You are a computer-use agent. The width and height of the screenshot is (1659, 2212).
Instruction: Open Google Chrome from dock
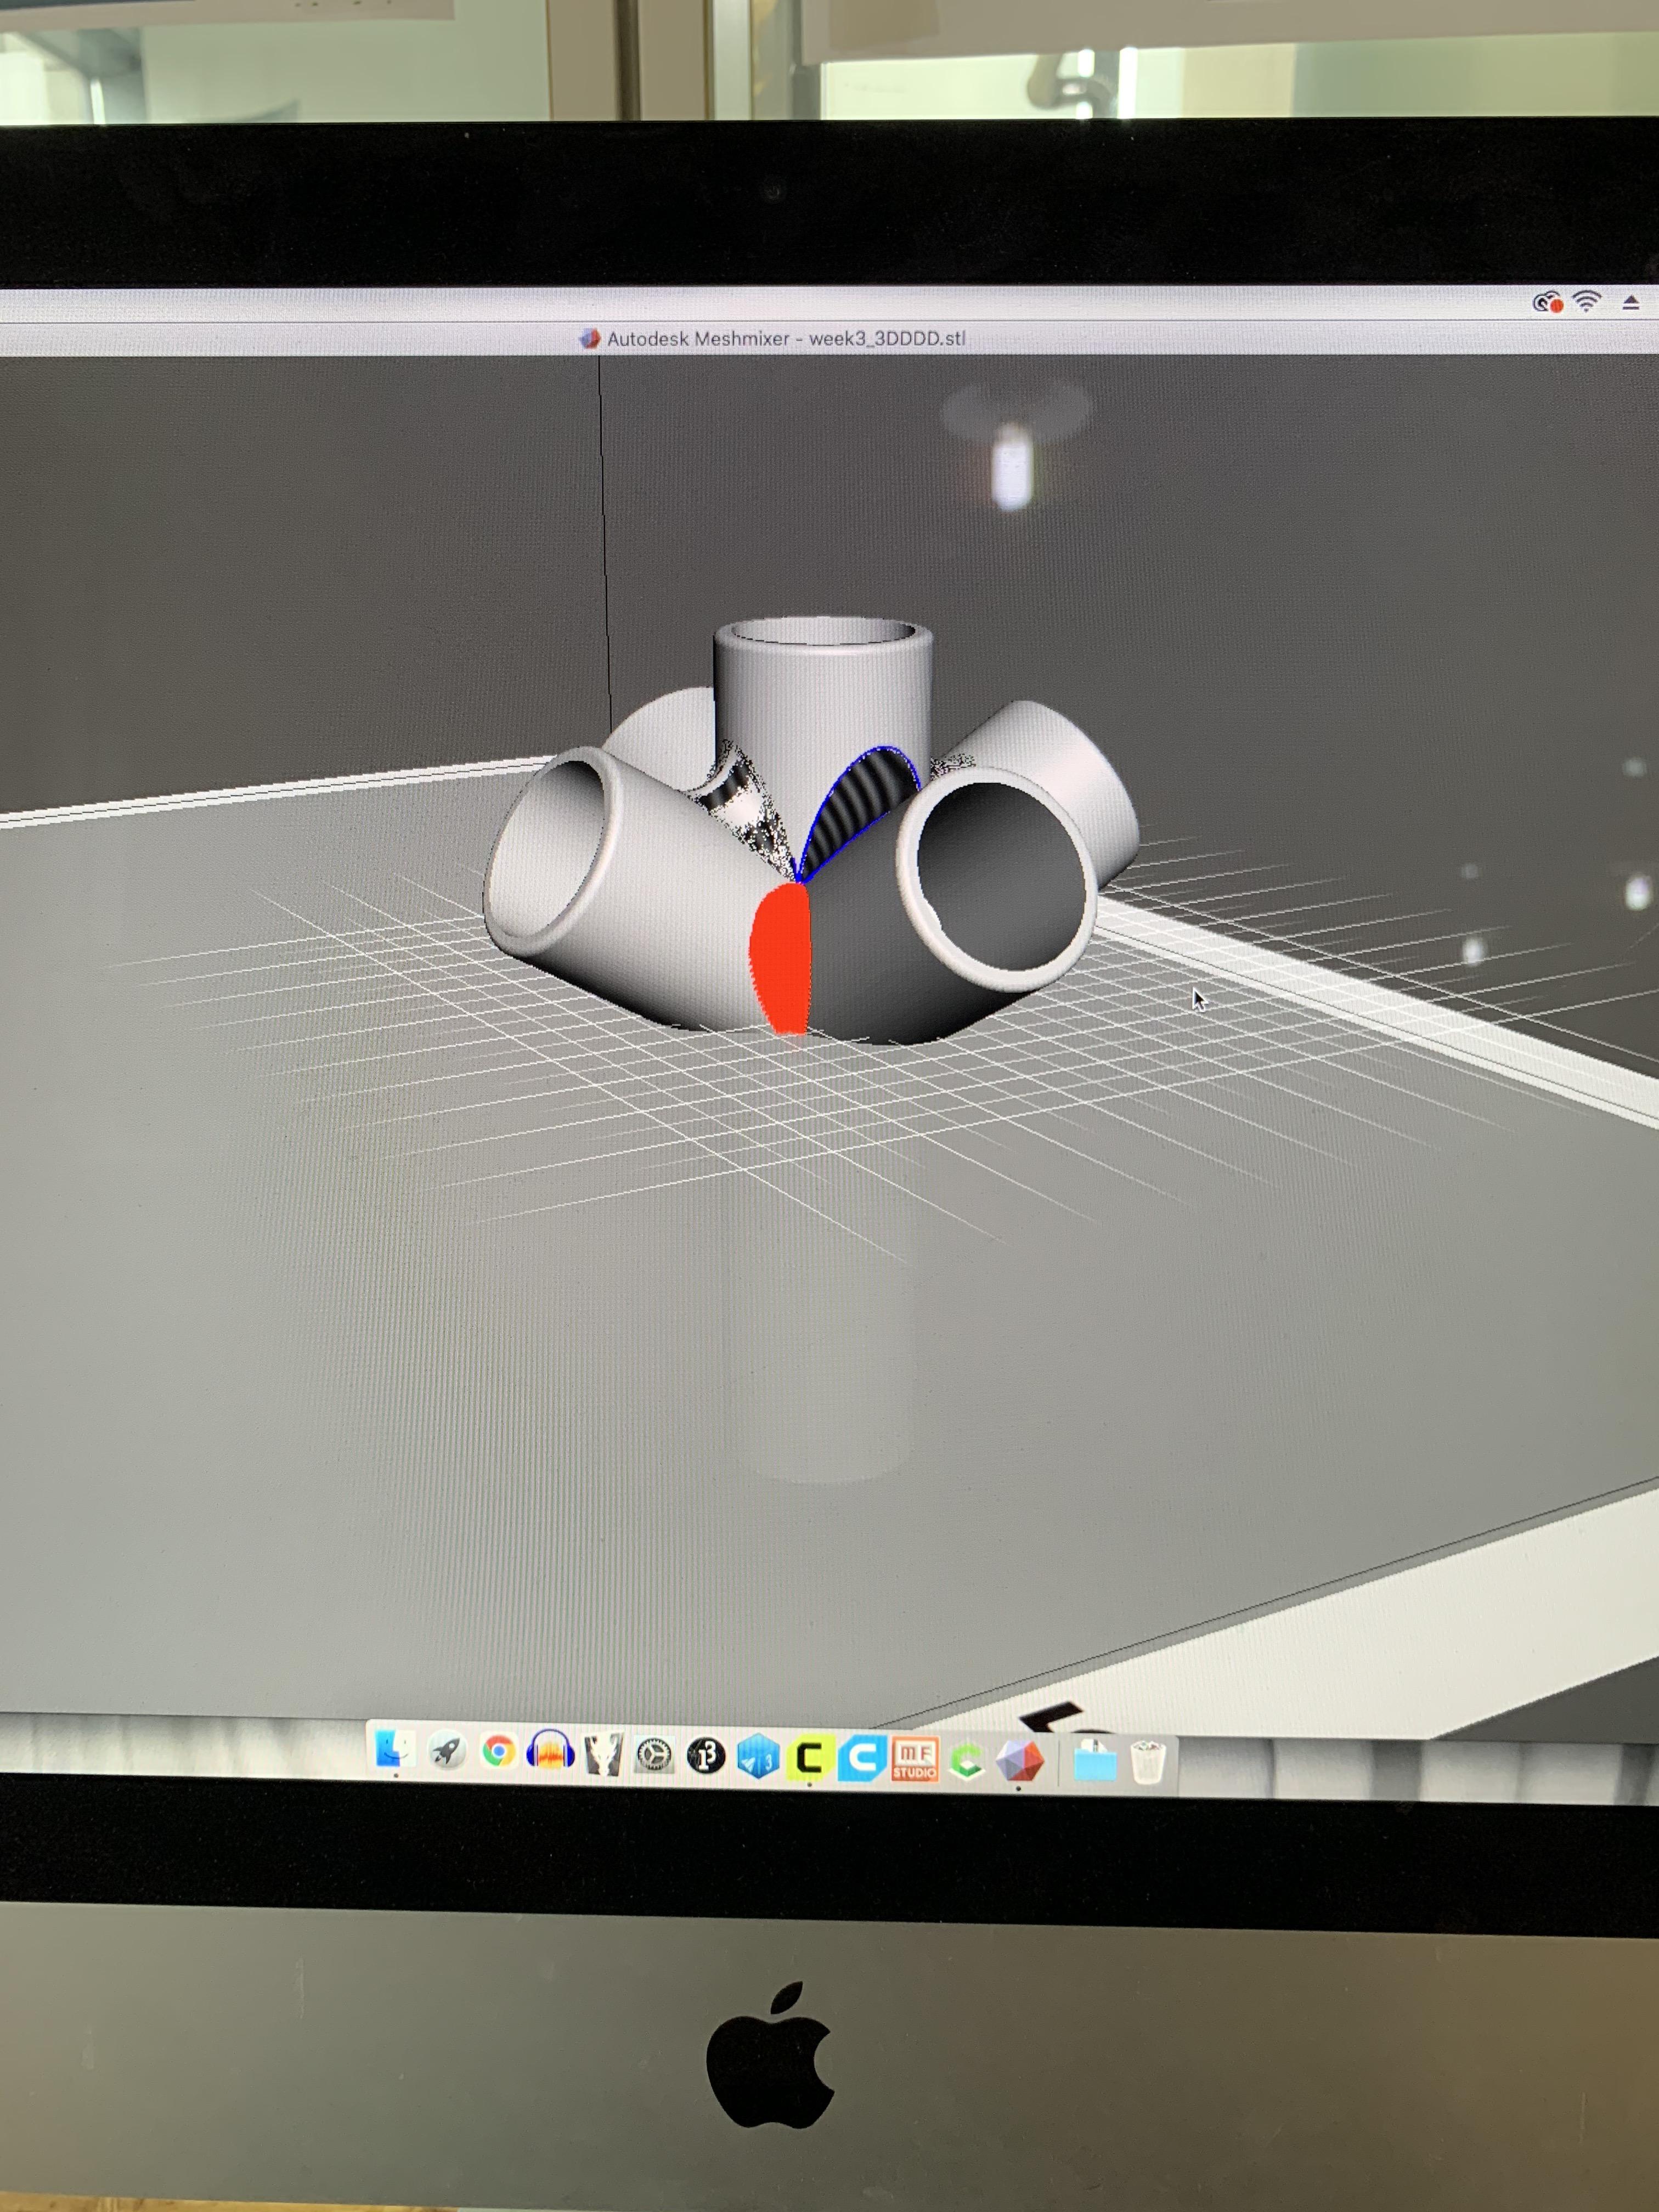(499, 1752)
